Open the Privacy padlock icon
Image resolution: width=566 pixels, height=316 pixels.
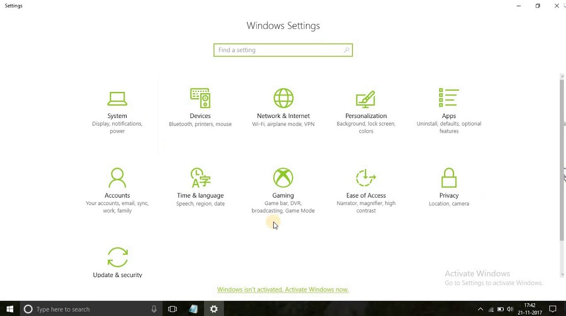click(x=449, y=178)
